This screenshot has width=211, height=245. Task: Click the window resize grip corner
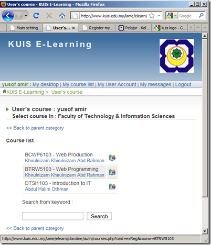(205, 239)
